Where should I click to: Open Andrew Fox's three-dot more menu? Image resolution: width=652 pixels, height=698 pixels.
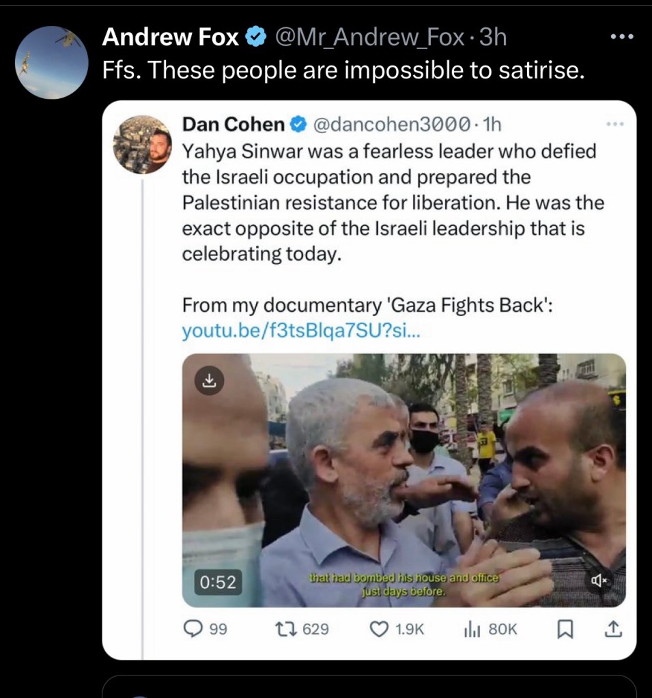click(x=621, y=38)
